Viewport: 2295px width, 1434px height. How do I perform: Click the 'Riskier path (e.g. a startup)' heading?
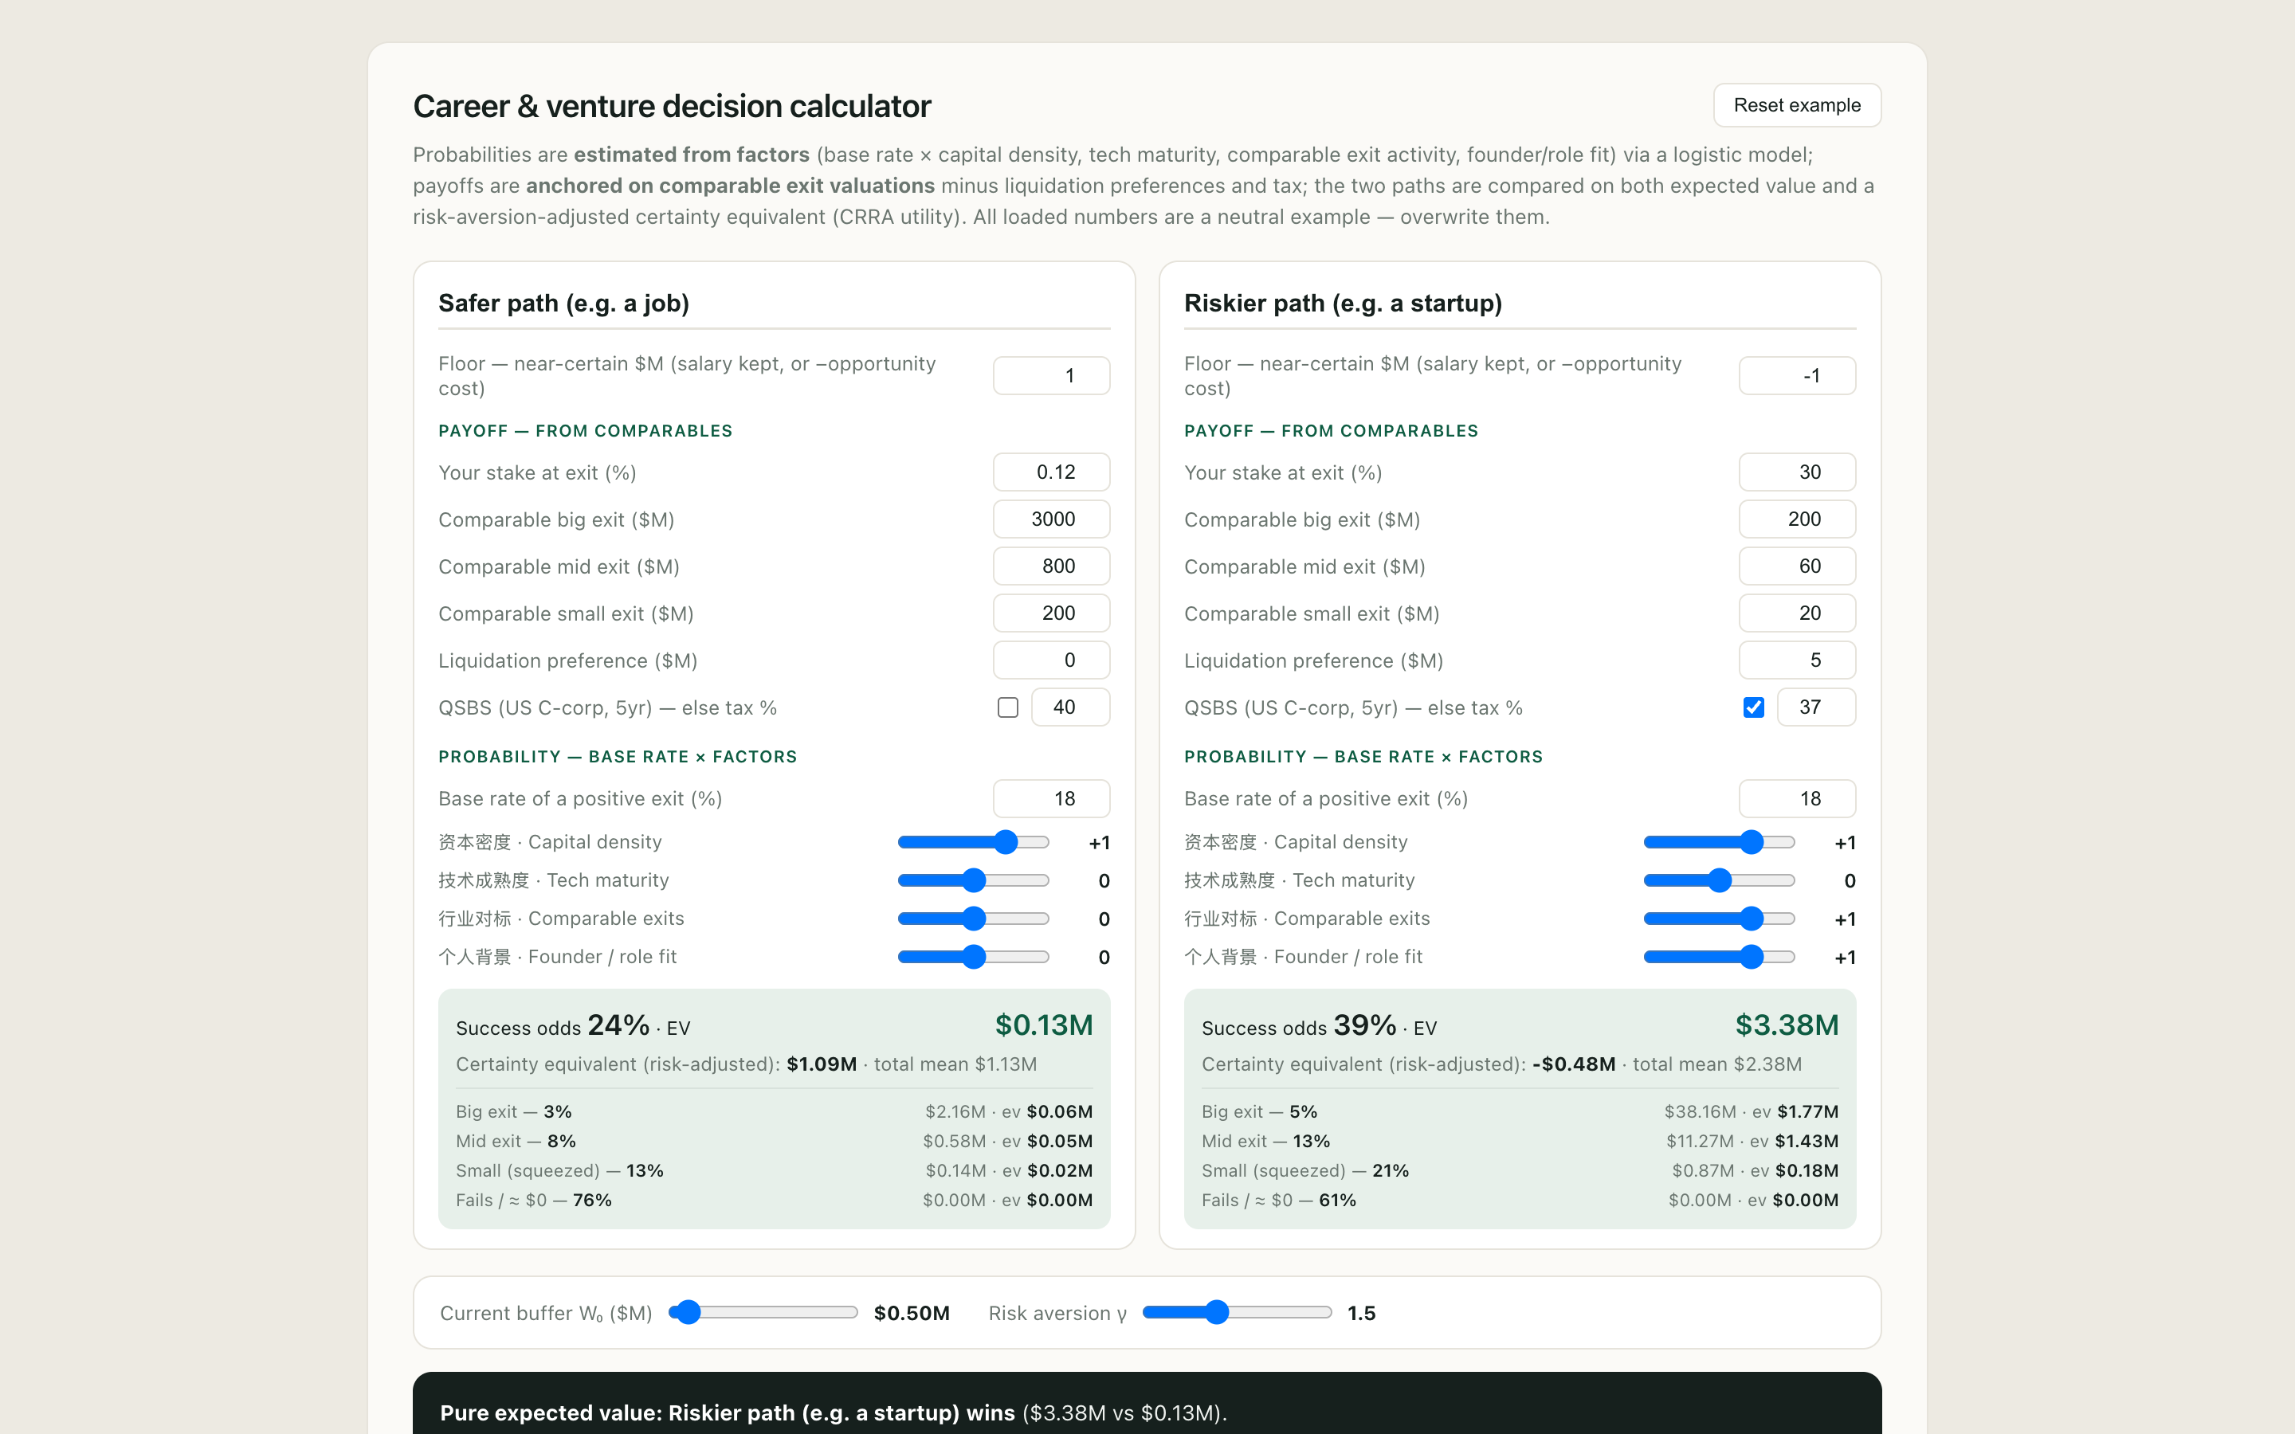[x=1343, y=304]
